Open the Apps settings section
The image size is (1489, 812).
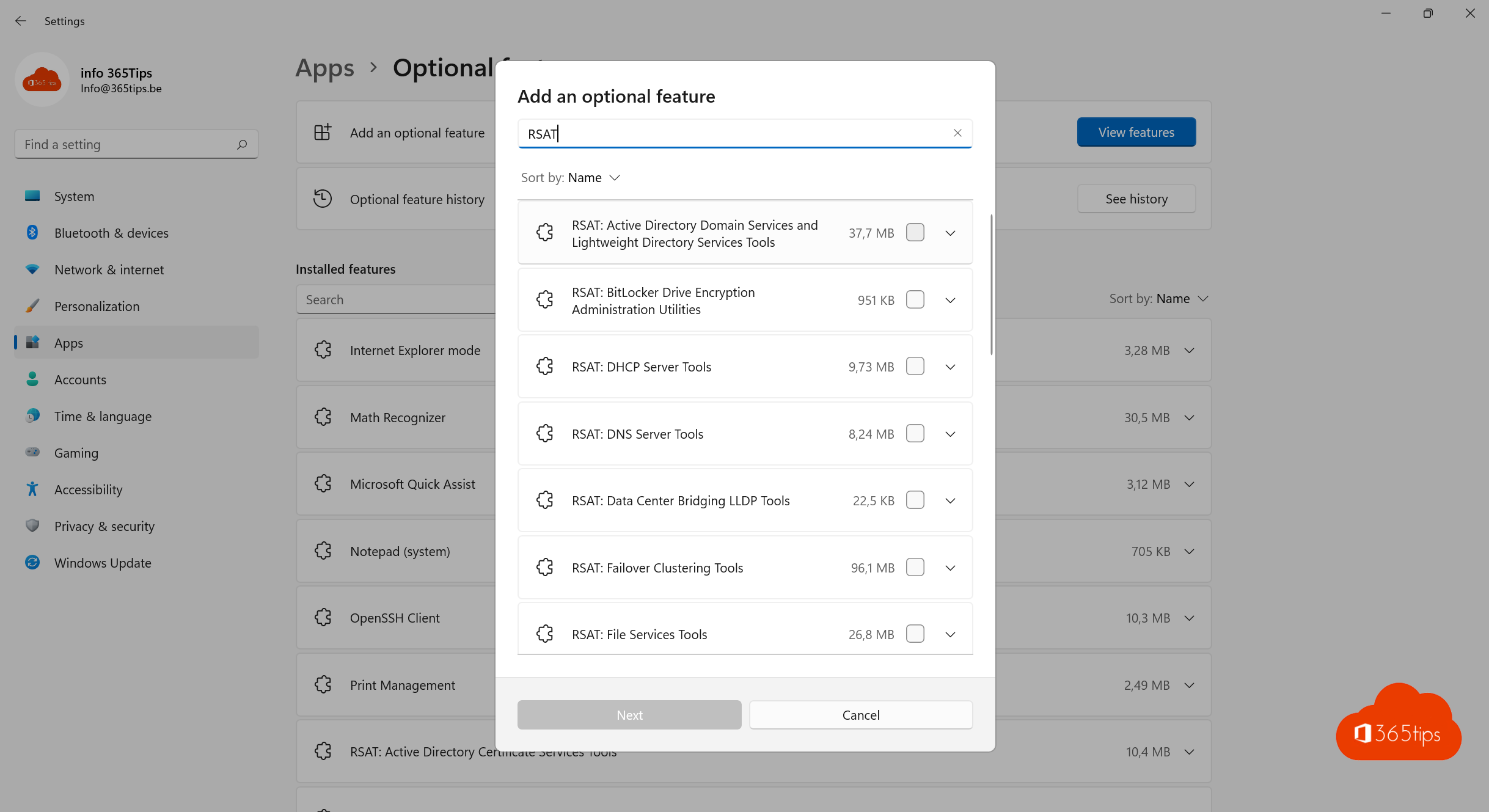pos(69,342)
